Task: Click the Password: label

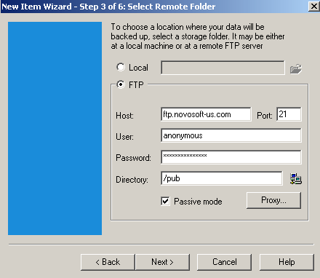Action: (133, 158)
